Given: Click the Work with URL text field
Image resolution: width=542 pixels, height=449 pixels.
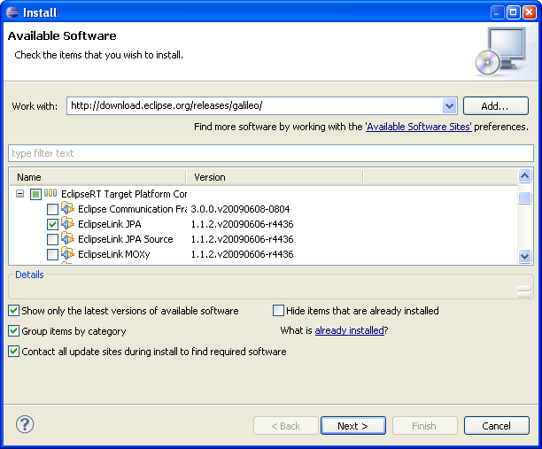Looking at the screenshot, I should pyautogui.click(x=255, y=105).
